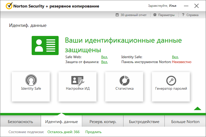
Task: Click the green identity card status icon
Action: 45,45
